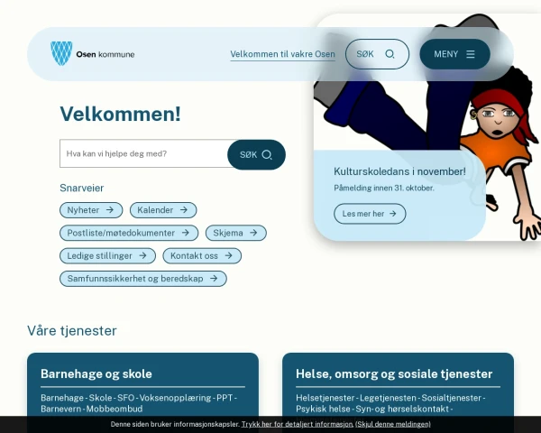The image size is (541, 433).
Task: Open the MENY hamburger menu
Action: point(454,54)
